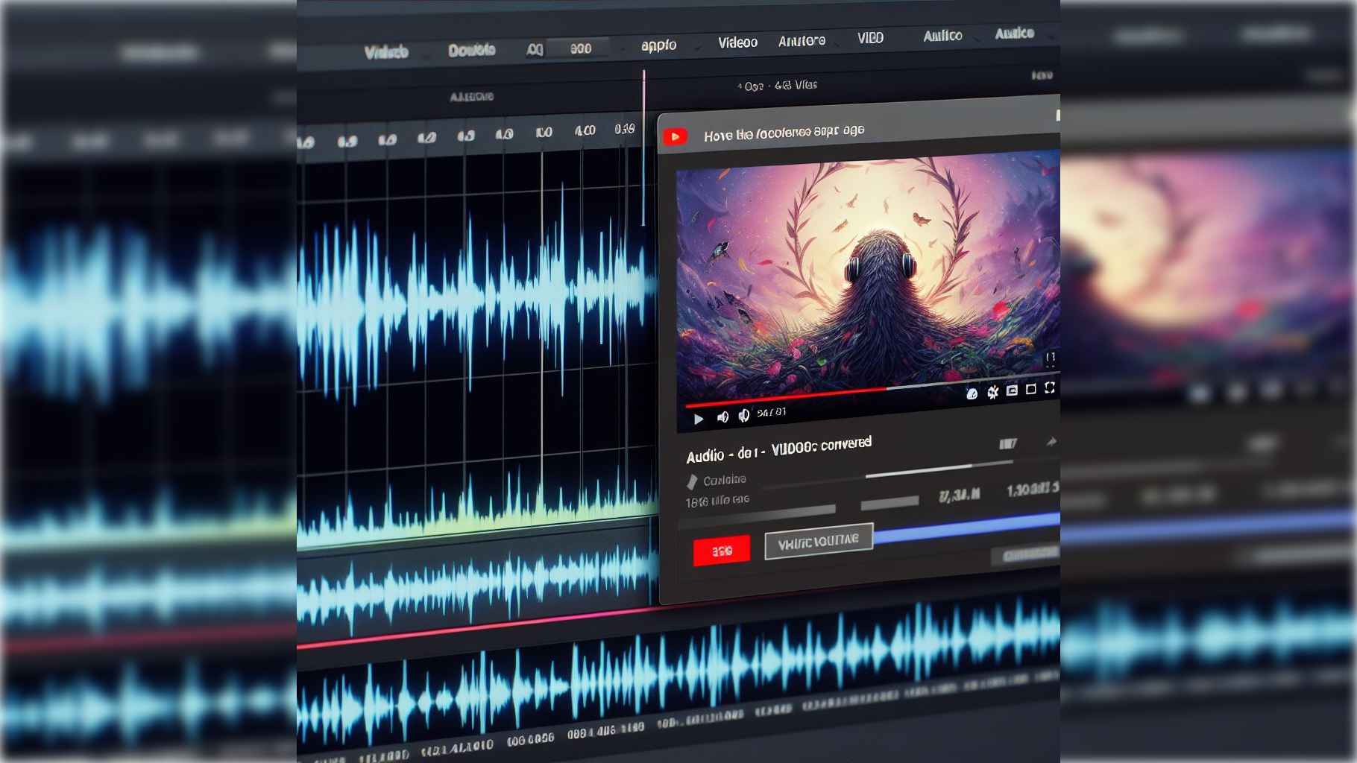The width and height of the screenshot is (1357, 763).
Task: Adjust the white slider under the video title
Action: tap(939, 469)
